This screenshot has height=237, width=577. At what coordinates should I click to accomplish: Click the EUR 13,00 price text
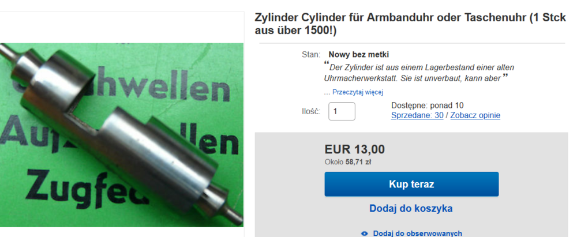tap(355, 149)
